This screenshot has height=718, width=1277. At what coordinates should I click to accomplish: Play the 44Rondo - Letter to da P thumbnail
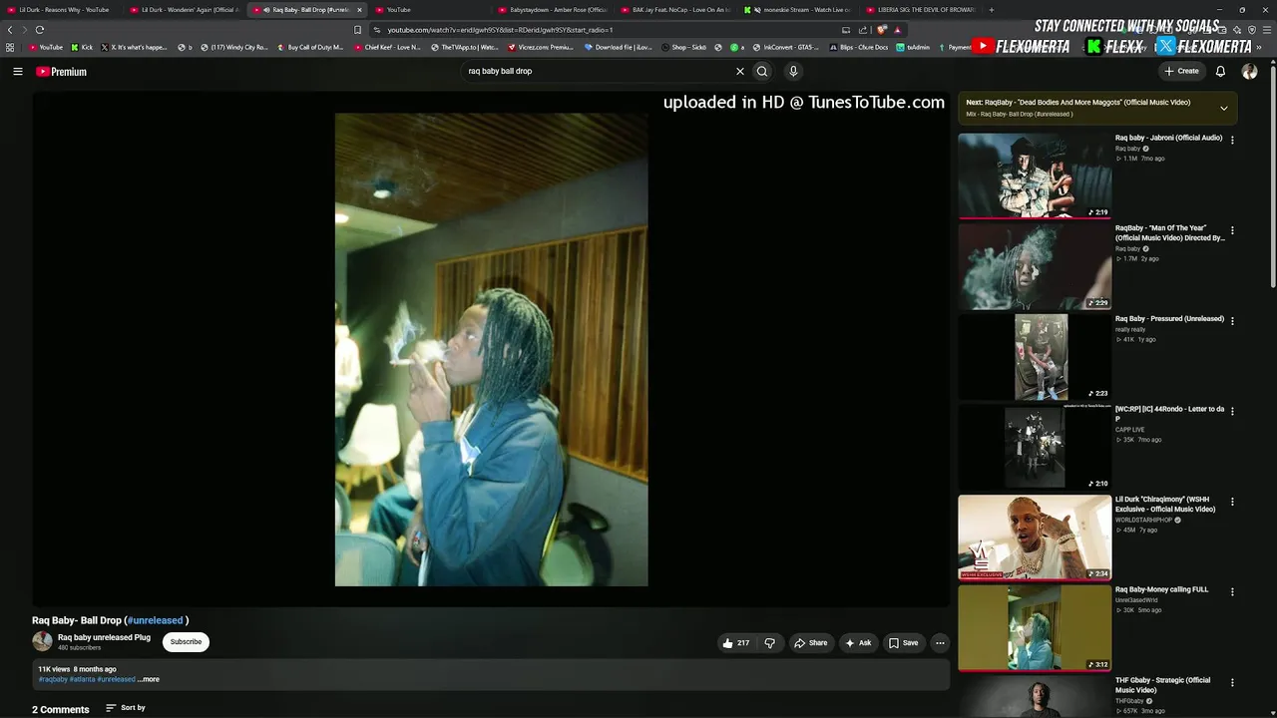pyautogui.click(x=1035, y=447)
